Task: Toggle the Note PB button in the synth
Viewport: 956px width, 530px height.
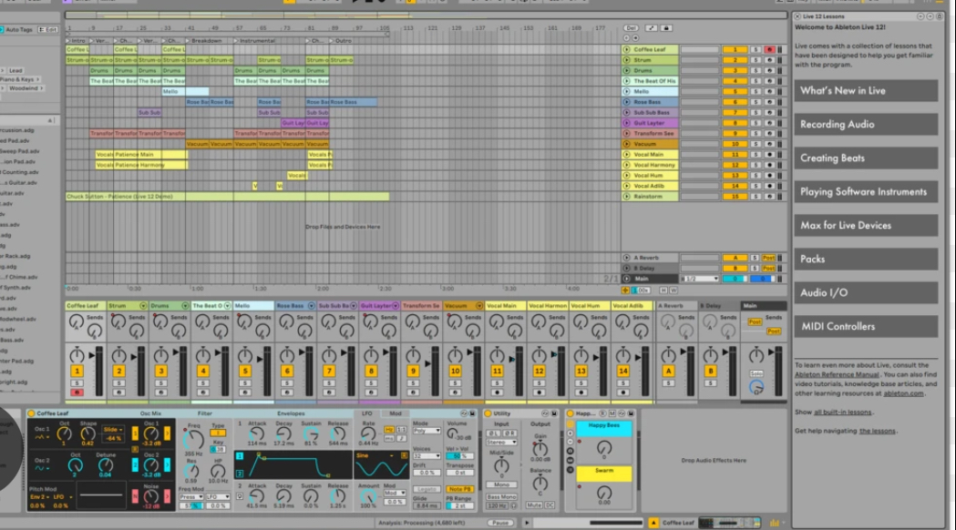Action: (459, 489)
